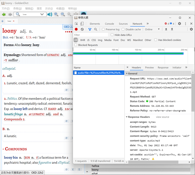This screenshot has height=175, width=195.
Task: Click the clear network log icon
Action: pos(82,29)
